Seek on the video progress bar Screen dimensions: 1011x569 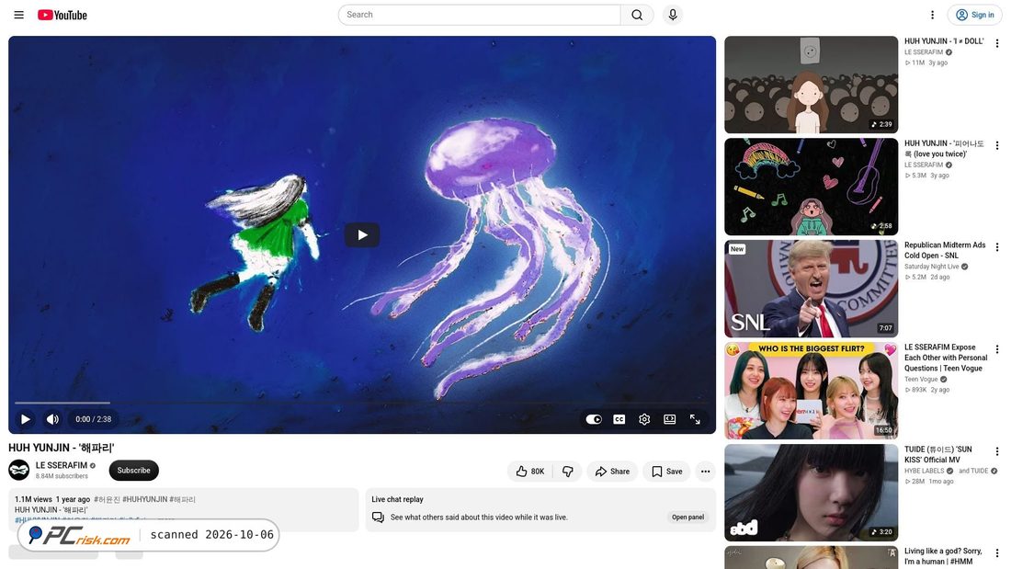coord(362,404)
